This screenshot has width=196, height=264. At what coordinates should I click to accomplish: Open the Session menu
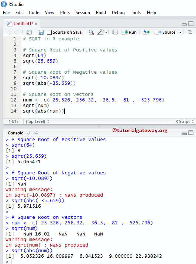coord(83,13)
